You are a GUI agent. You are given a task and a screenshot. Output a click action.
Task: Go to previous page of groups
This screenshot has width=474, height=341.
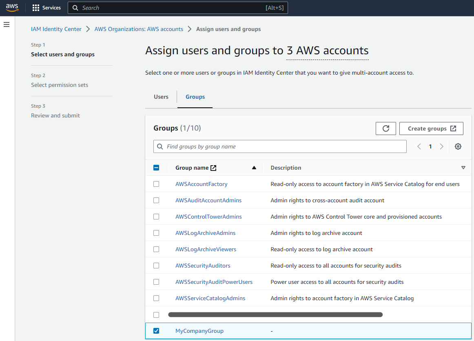coord(419,146)
